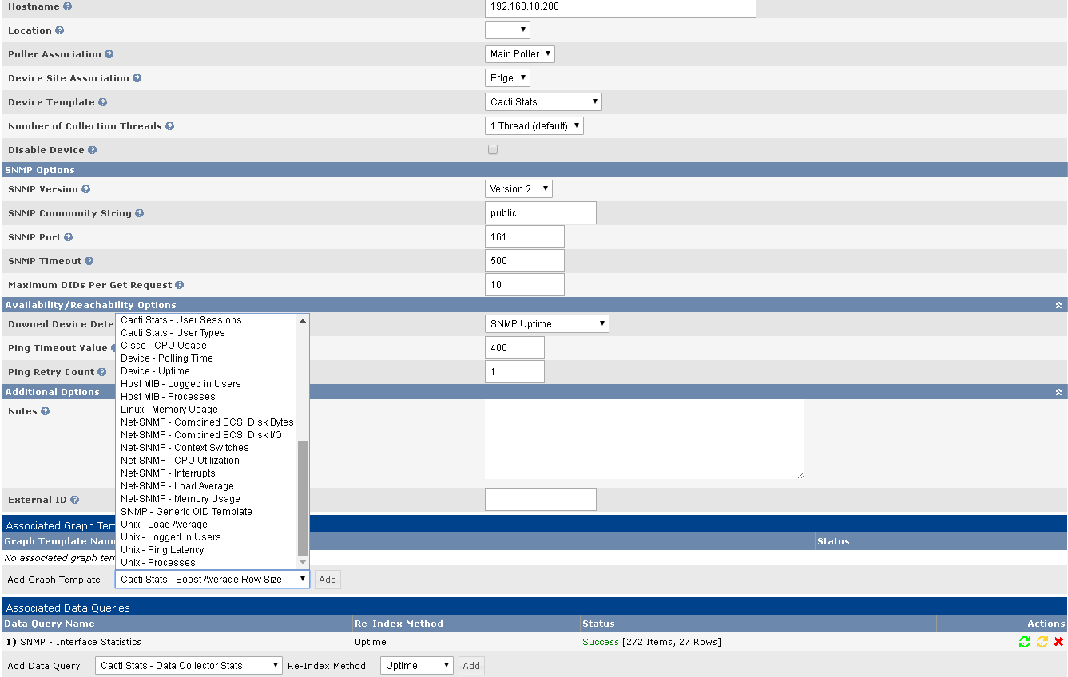1068x677 pixels.
Task: Open the Location dropdown
Action: click(x=507, y=30)
